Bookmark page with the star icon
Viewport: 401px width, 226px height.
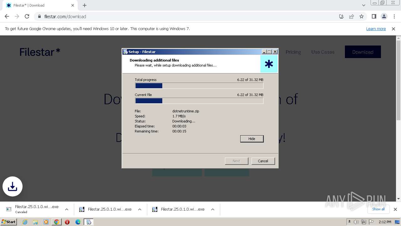(362, 16)
